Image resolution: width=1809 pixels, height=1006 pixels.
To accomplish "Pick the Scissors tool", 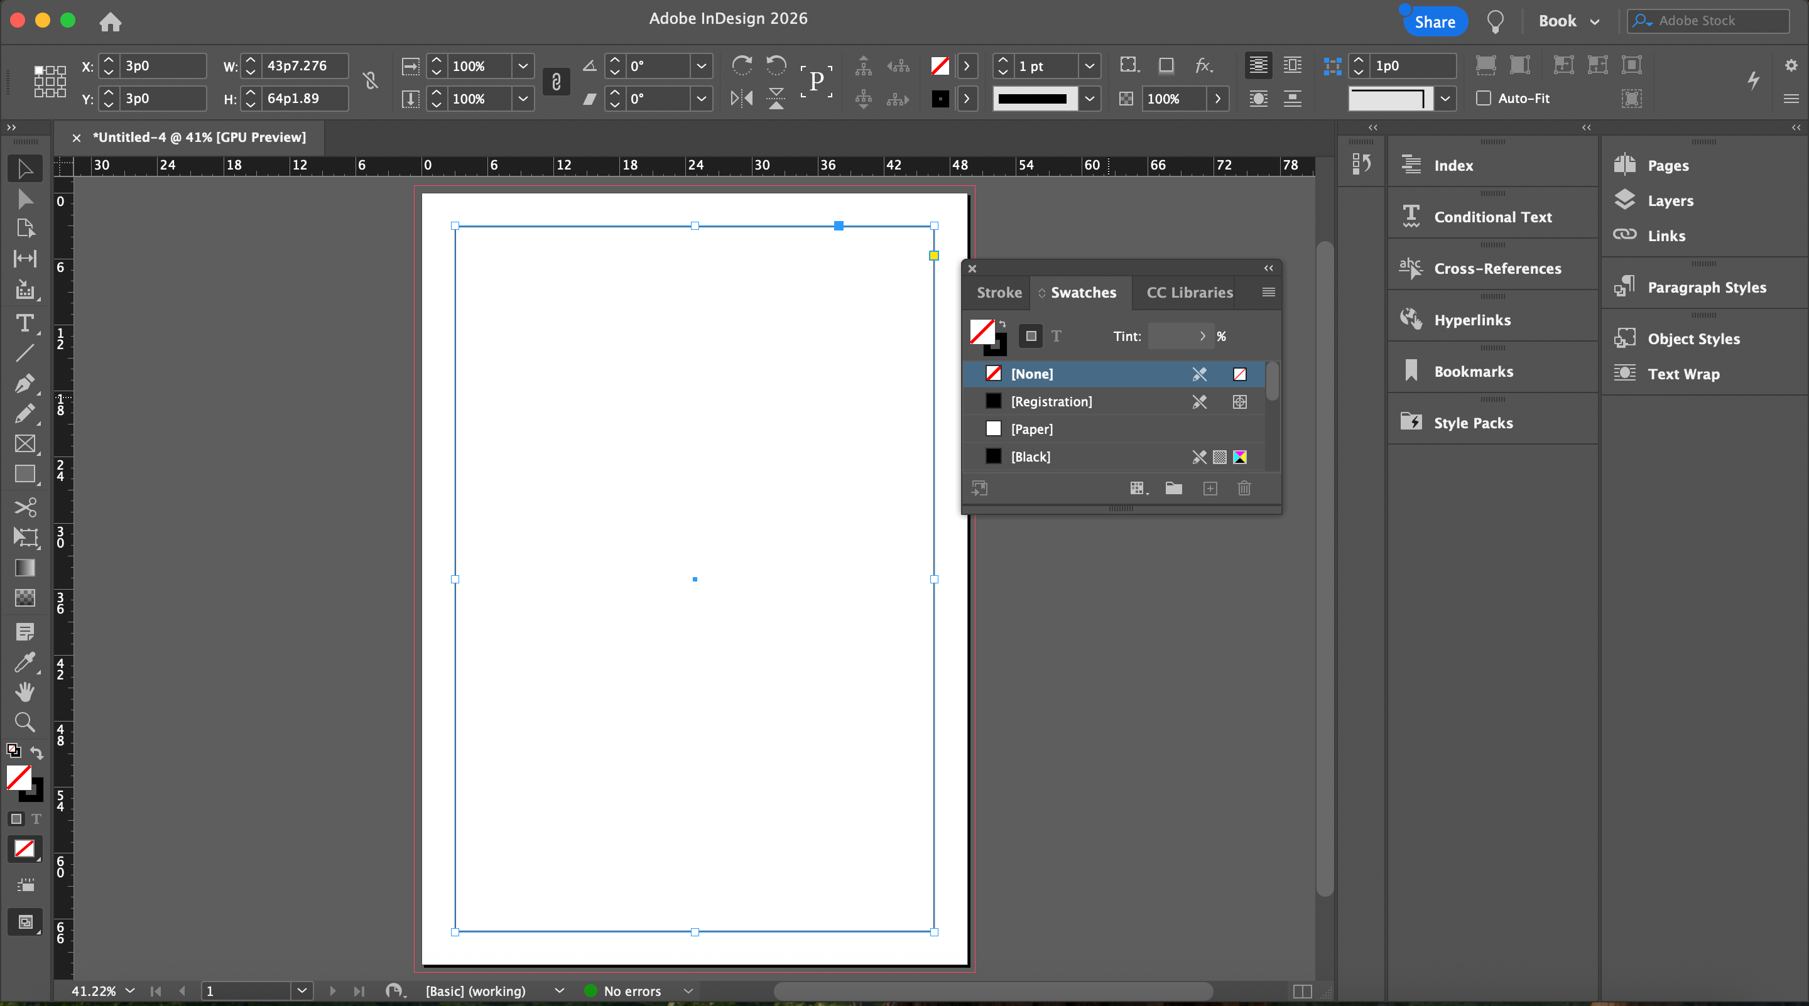I will coord(24,507).
